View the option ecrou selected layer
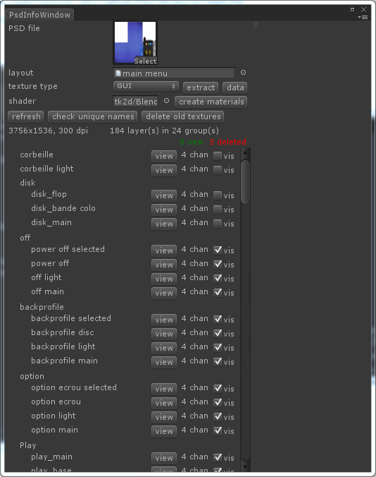 tap(164, 389)
